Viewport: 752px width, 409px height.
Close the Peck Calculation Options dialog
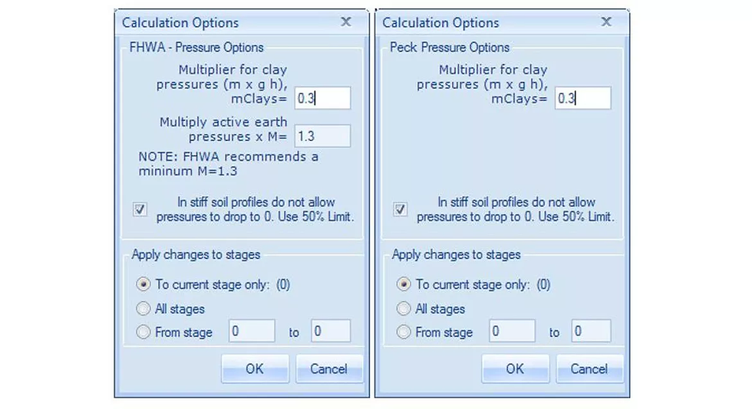click(x=606, y=22)
